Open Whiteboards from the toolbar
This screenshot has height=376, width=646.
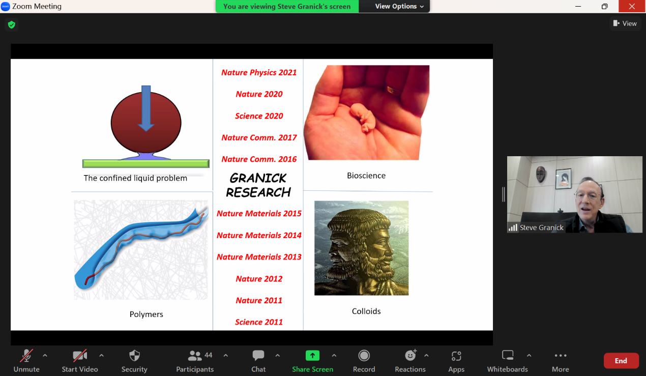[x=507, y=360]
